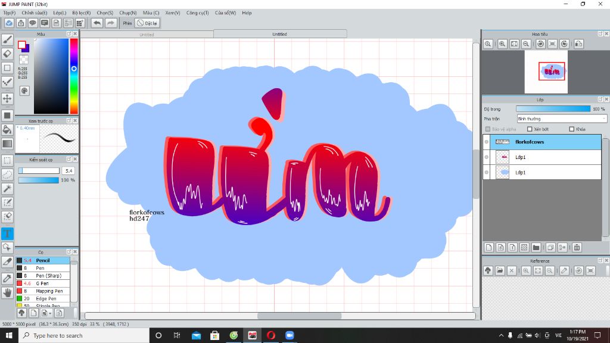Switch to the first Untitled tab

tap(147, 35)
